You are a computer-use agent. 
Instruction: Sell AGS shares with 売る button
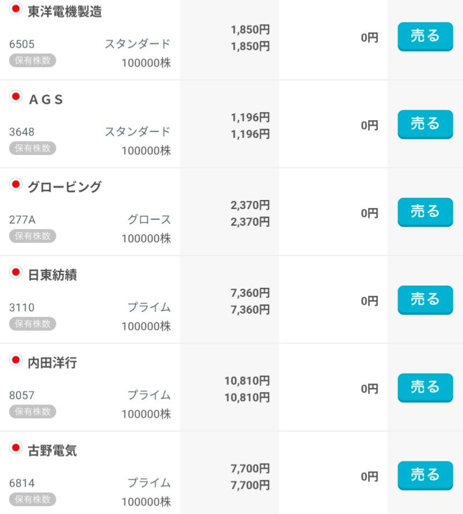coord(425,124)
